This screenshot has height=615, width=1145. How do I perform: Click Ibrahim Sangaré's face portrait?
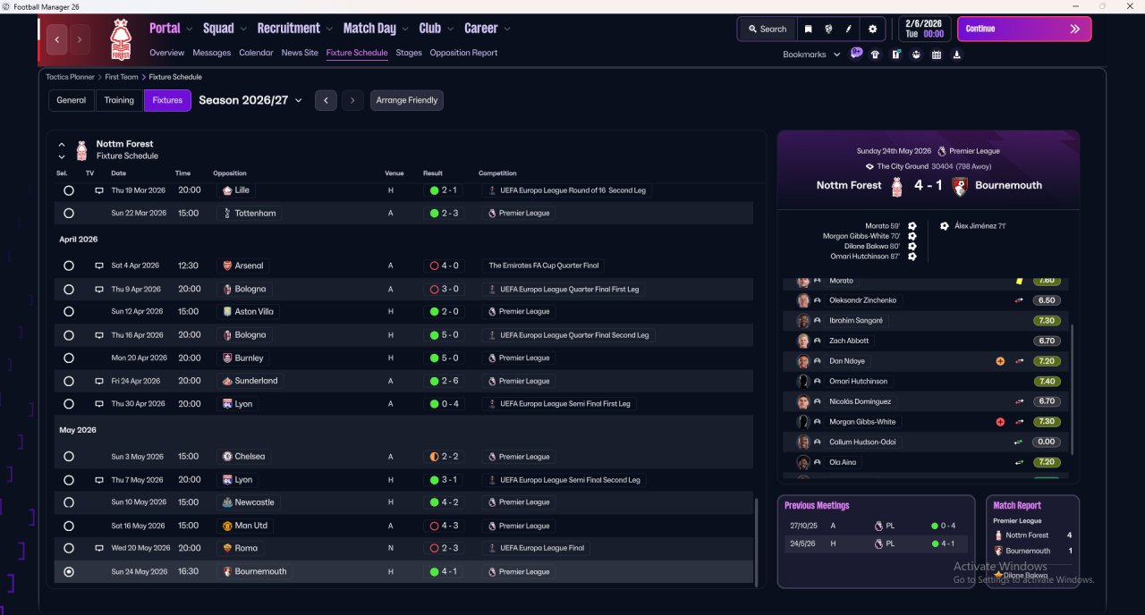point(803,321)
